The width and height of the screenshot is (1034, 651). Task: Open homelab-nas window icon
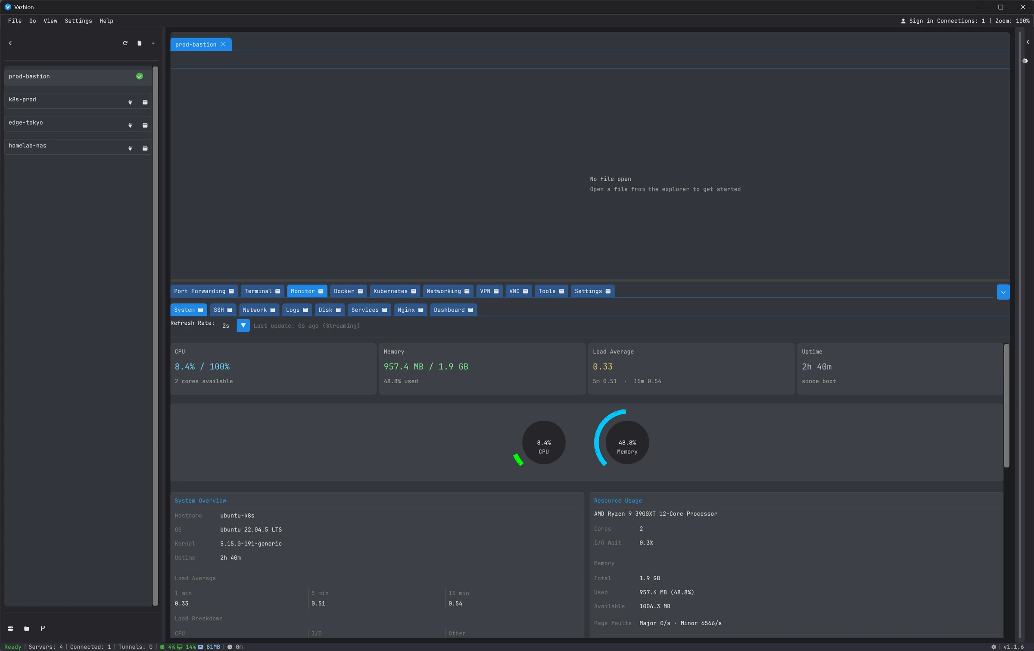145,148
